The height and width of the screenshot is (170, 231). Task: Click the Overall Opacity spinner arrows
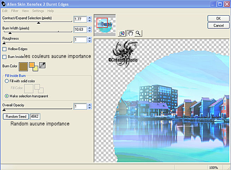[89, 106]
